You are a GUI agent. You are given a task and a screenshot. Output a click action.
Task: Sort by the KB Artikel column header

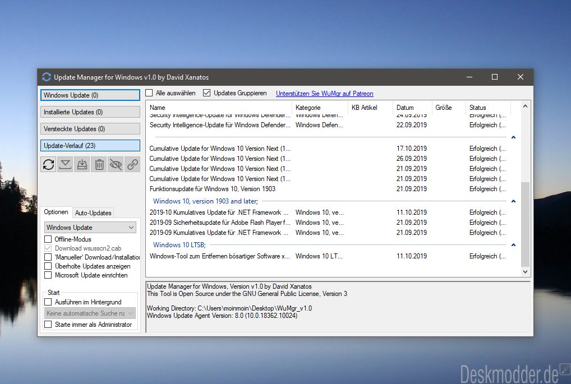(x=370, y=108)
